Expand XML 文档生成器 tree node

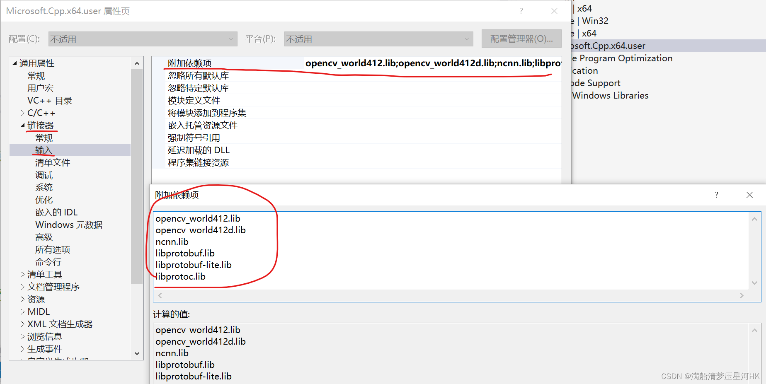(22, 324)
